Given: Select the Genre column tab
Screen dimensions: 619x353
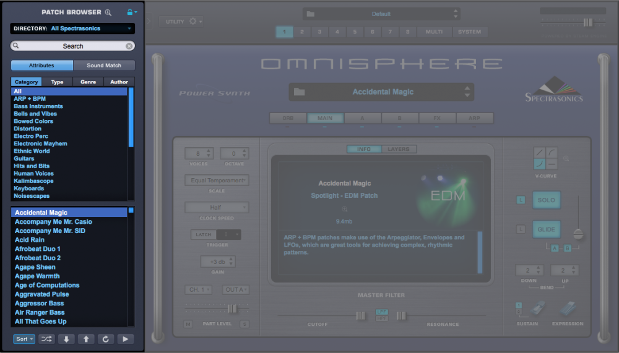Looking at the screenshot, I should click(88, 82).
